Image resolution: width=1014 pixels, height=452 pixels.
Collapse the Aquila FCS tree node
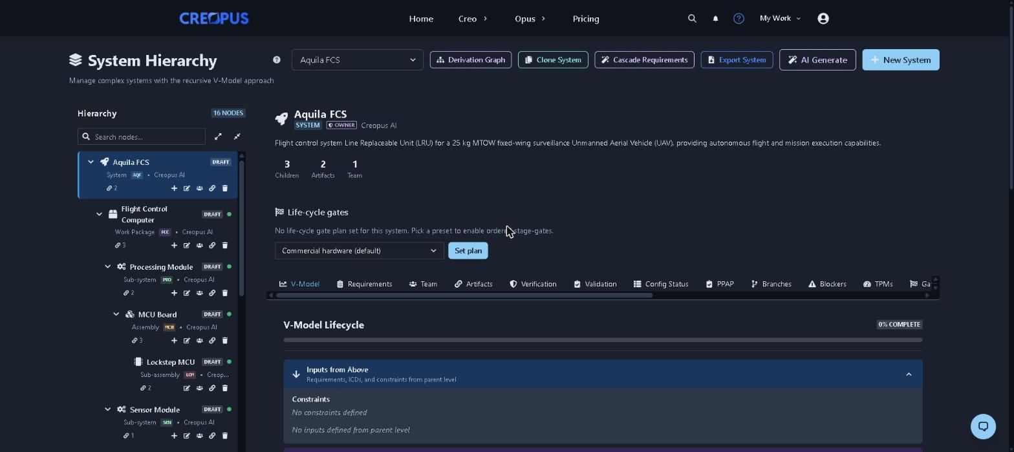pos(91,162)
